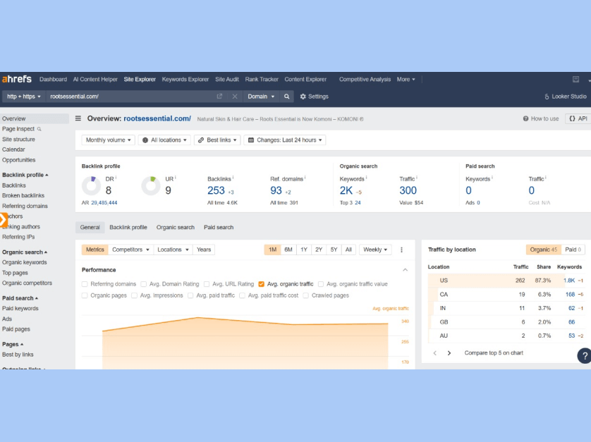
Task: Click the Ahrefs logo
Action: (16, 79)
